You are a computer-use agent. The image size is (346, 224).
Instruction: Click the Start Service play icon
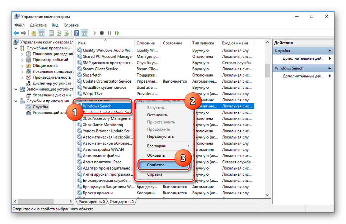(95, 33)
